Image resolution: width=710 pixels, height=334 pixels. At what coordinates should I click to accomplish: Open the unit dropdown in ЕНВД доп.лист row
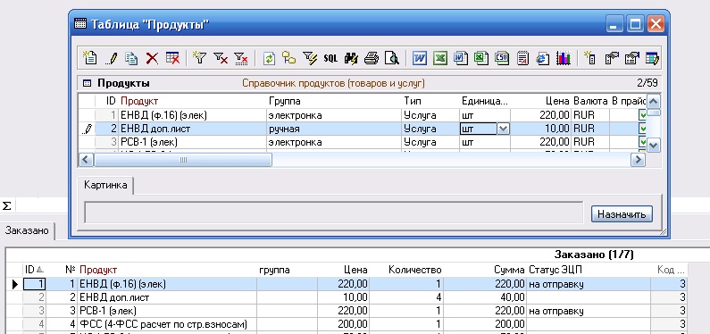tap(503, 129)
